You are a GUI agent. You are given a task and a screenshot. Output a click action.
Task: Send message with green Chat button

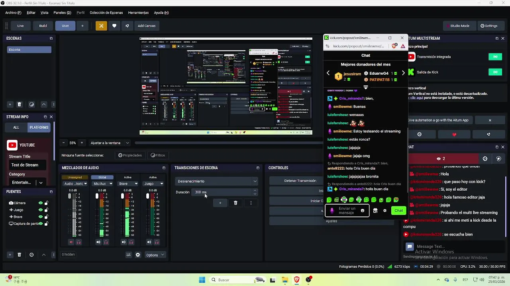pos(398,211)
